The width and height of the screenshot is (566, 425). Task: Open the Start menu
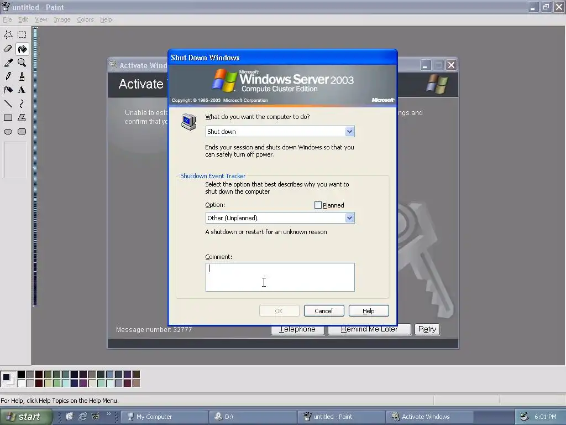[x=26, y=417]
